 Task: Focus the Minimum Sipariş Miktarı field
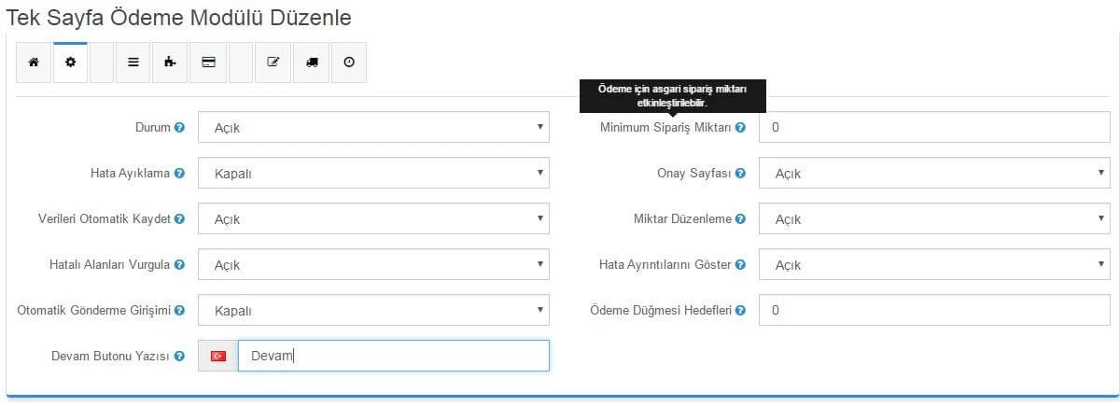pos(934,127)
